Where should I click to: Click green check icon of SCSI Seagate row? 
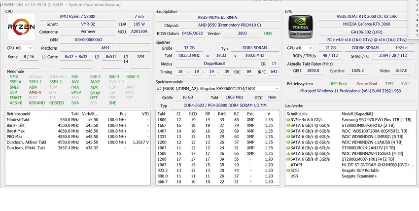[x=288, y=171]
